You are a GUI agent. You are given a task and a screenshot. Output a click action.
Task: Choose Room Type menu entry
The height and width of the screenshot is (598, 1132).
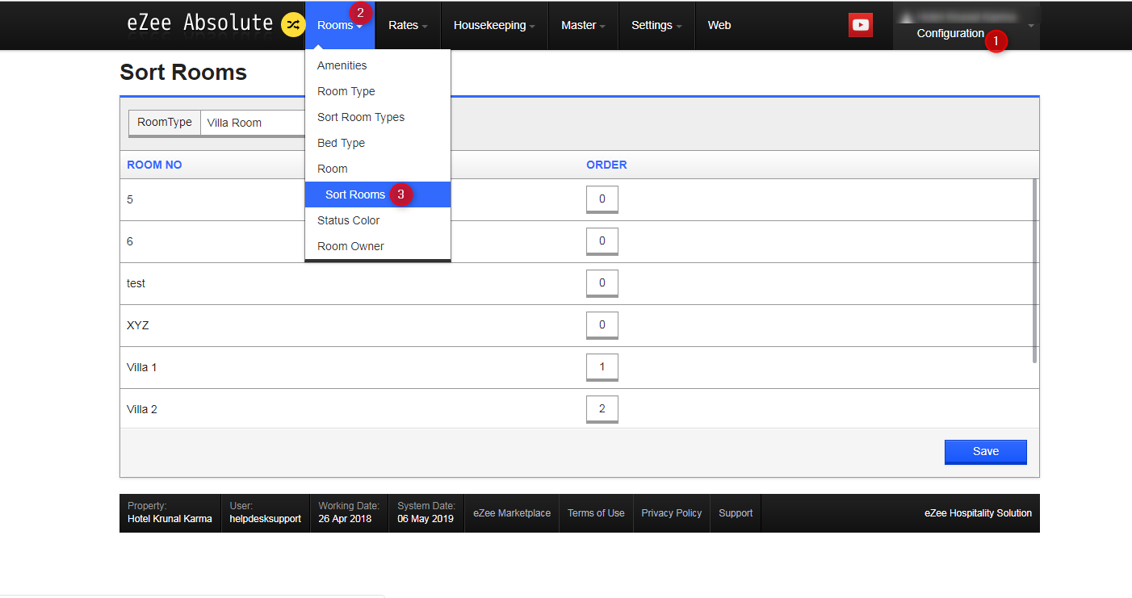pyautogui.click(x=378, y=91)
